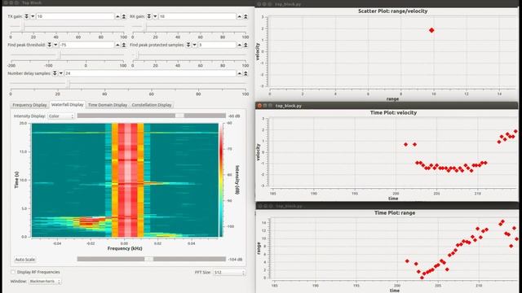Click the Number delay samples slider handle
The height and width of the screenshot is (293, 522).
point(68,84)
